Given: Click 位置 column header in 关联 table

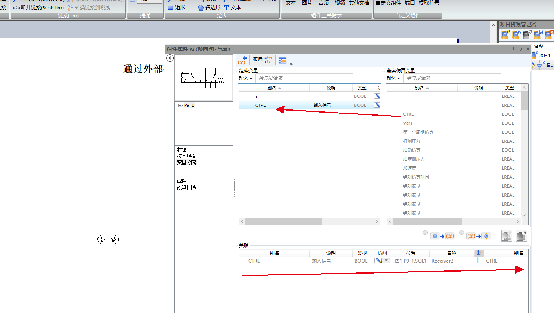Looking at the screenshot, I should 411,253.
